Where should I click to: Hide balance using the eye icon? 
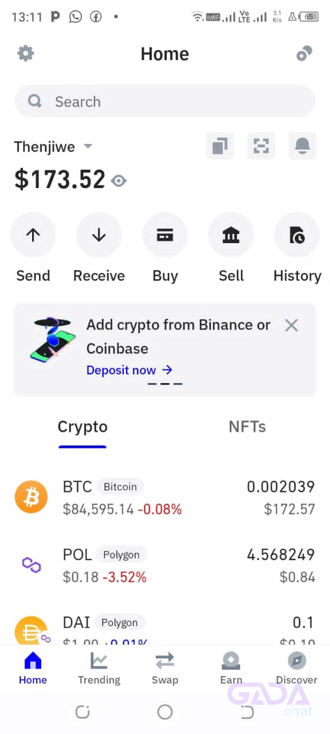point(119,181)
